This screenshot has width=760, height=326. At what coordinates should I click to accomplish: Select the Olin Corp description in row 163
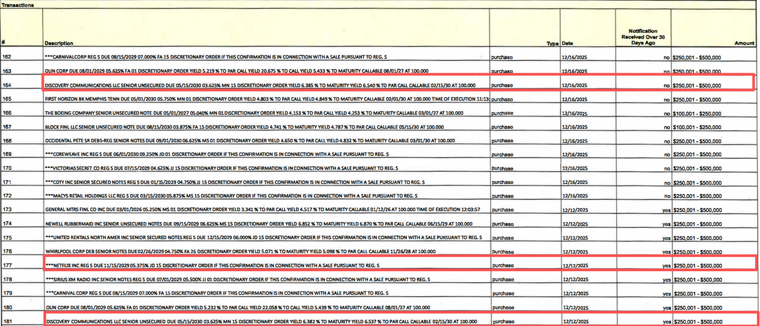[x=236, y=71]
